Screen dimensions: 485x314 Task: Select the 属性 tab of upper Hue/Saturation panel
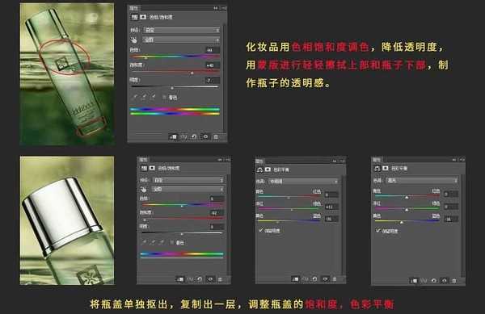click(x=133, y=8)
